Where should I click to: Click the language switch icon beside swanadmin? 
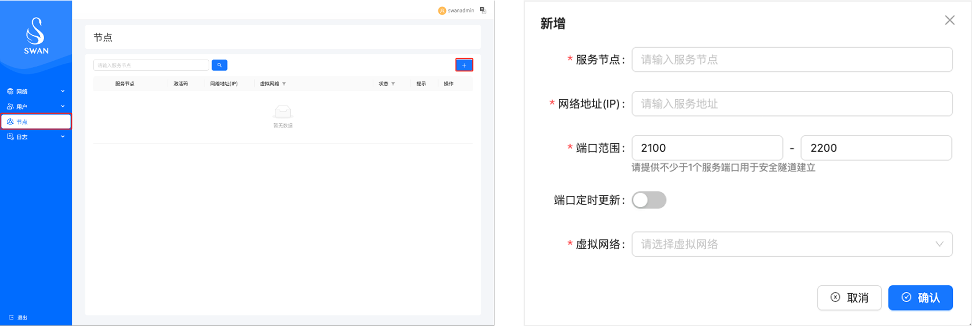483,10
